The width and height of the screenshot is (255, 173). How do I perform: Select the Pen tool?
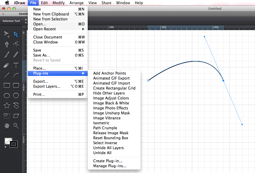(x=7, y=44)
